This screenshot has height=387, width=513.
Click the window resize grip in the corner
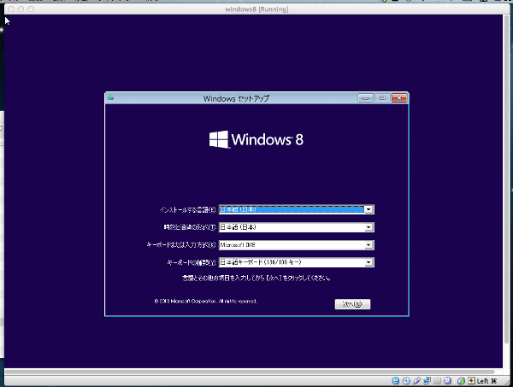pos(507,382)
